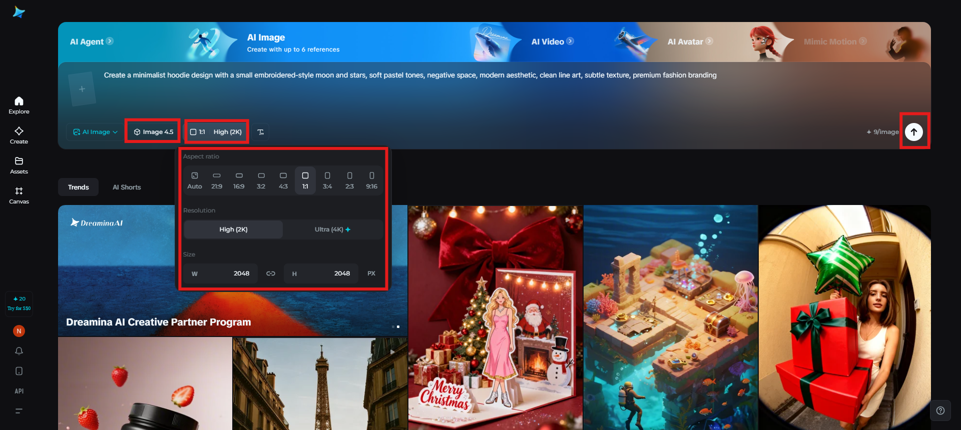This screenshot has height=430, width=961.
Task: Open the Eiffel Tower street image
Action: click(x=320, y=383)
